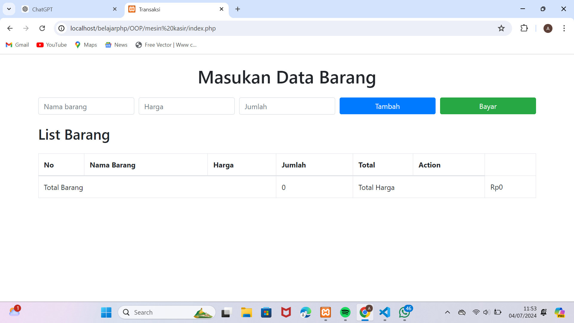Bookmark this page with the star icon
Screen dimensions: 574x323
tap(501, 28)
